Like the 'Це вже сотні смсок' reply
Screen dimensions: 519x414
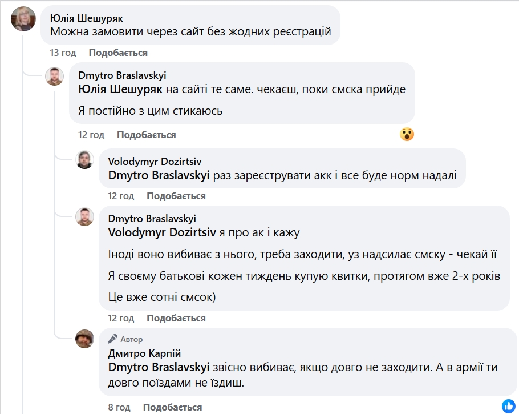coord(176,318)
